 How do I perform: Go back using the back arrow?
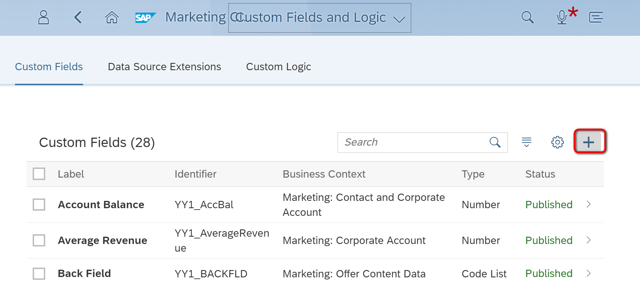point(78,17)
